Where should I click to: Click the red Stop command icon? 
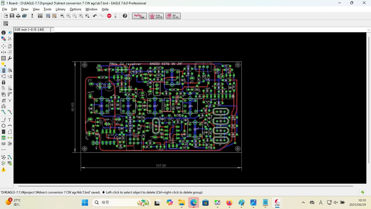(109, 16)
